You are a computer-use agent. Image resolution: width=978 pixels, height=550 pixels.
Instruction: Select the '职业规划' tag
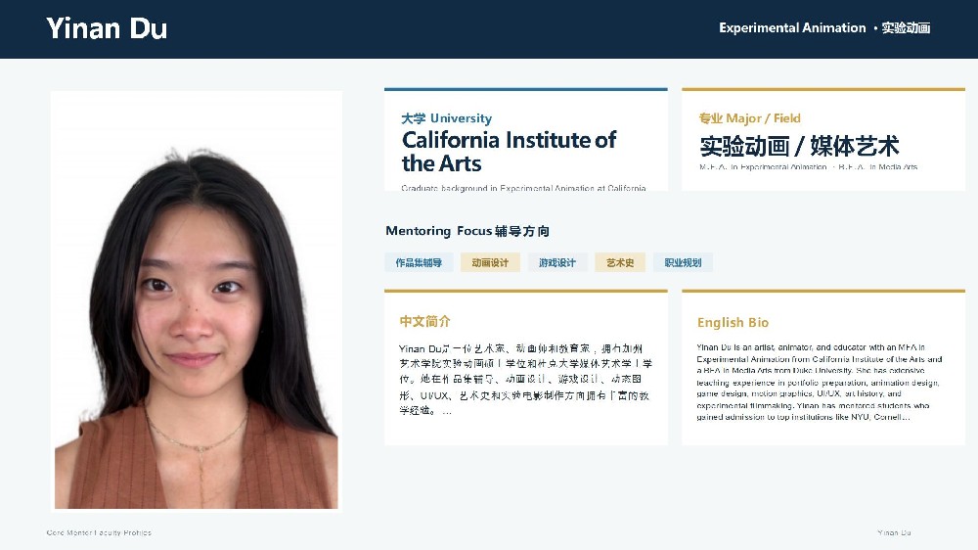683,263
